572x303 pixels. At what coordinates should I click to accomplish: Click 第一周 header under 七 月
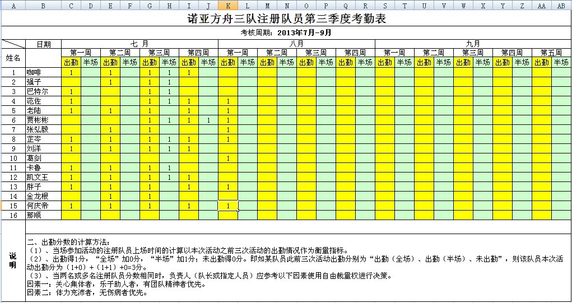pyautogui.click(x=81, y=53)
